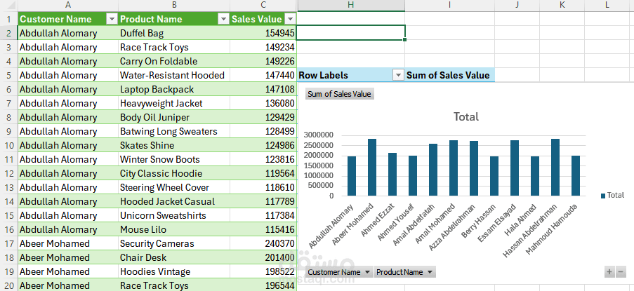Image resolution: width=634 pixels, height=291 pixels.
Task: Click the Hassan Abdelrahman bar in chart
Action: coord(555,168)
